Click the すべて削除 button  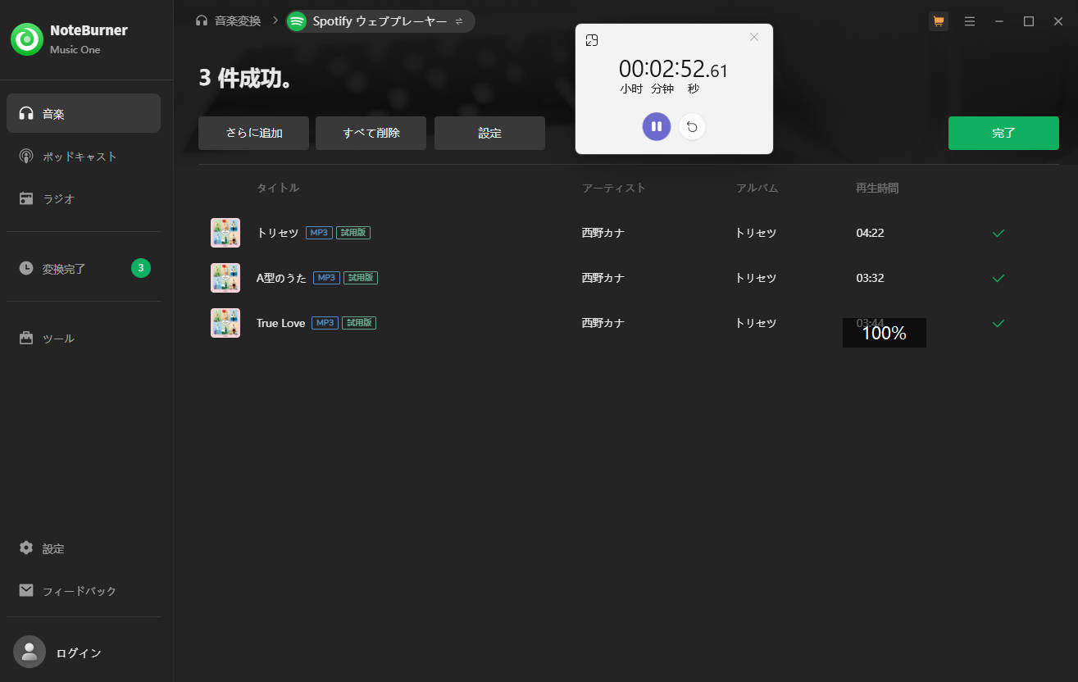[x=371, y=133]
